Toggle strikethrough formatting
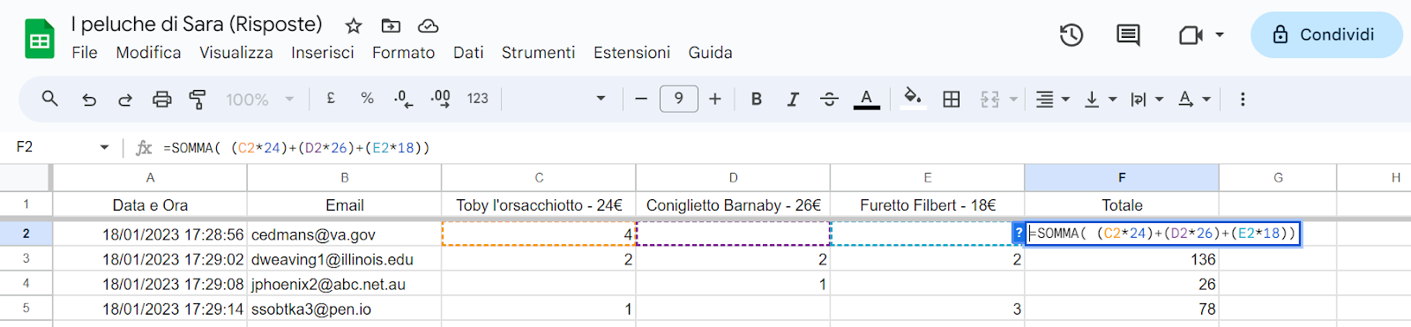 [829, 100]
